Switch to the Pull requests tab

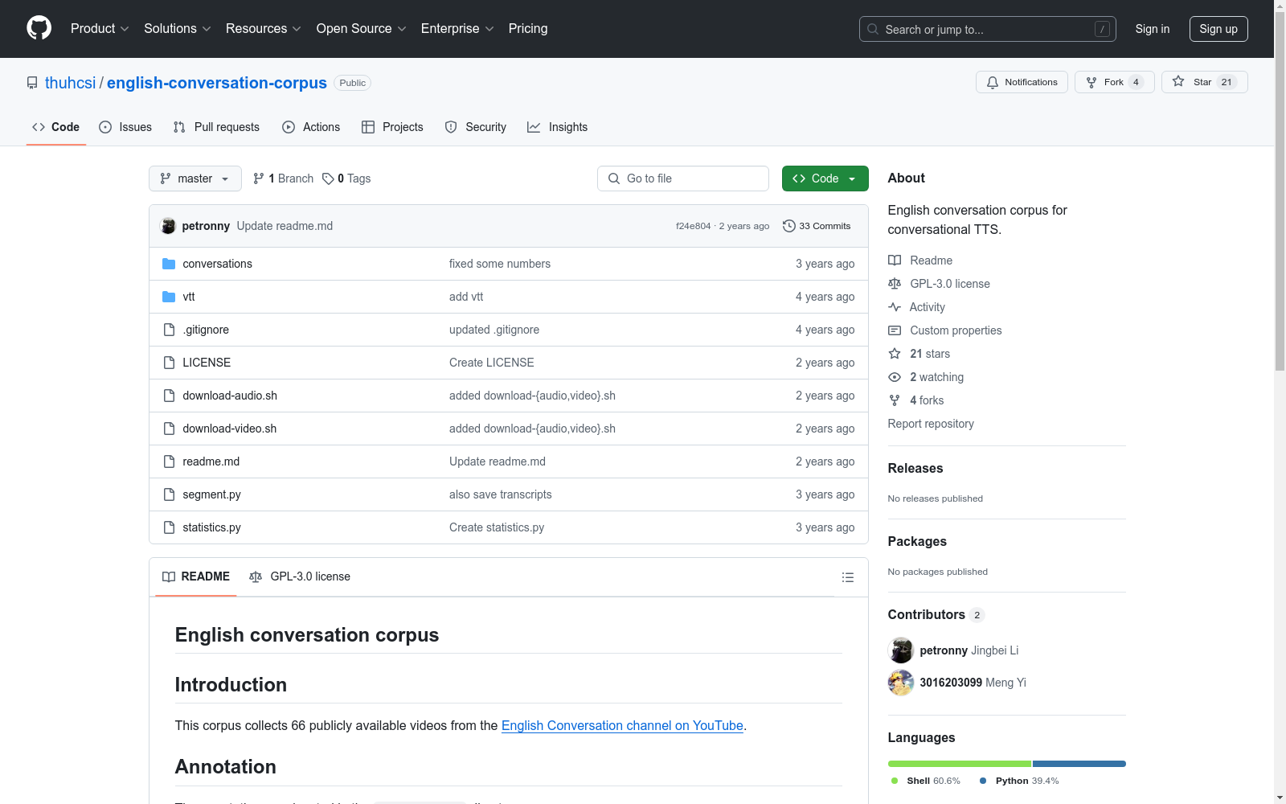pos(216,127)
